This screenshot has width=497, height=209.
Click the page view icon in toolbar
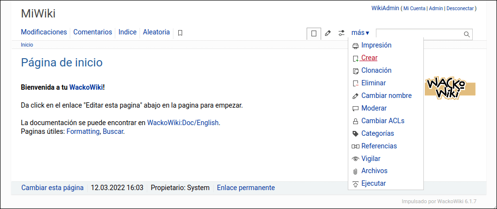click(x=314, y=33)
